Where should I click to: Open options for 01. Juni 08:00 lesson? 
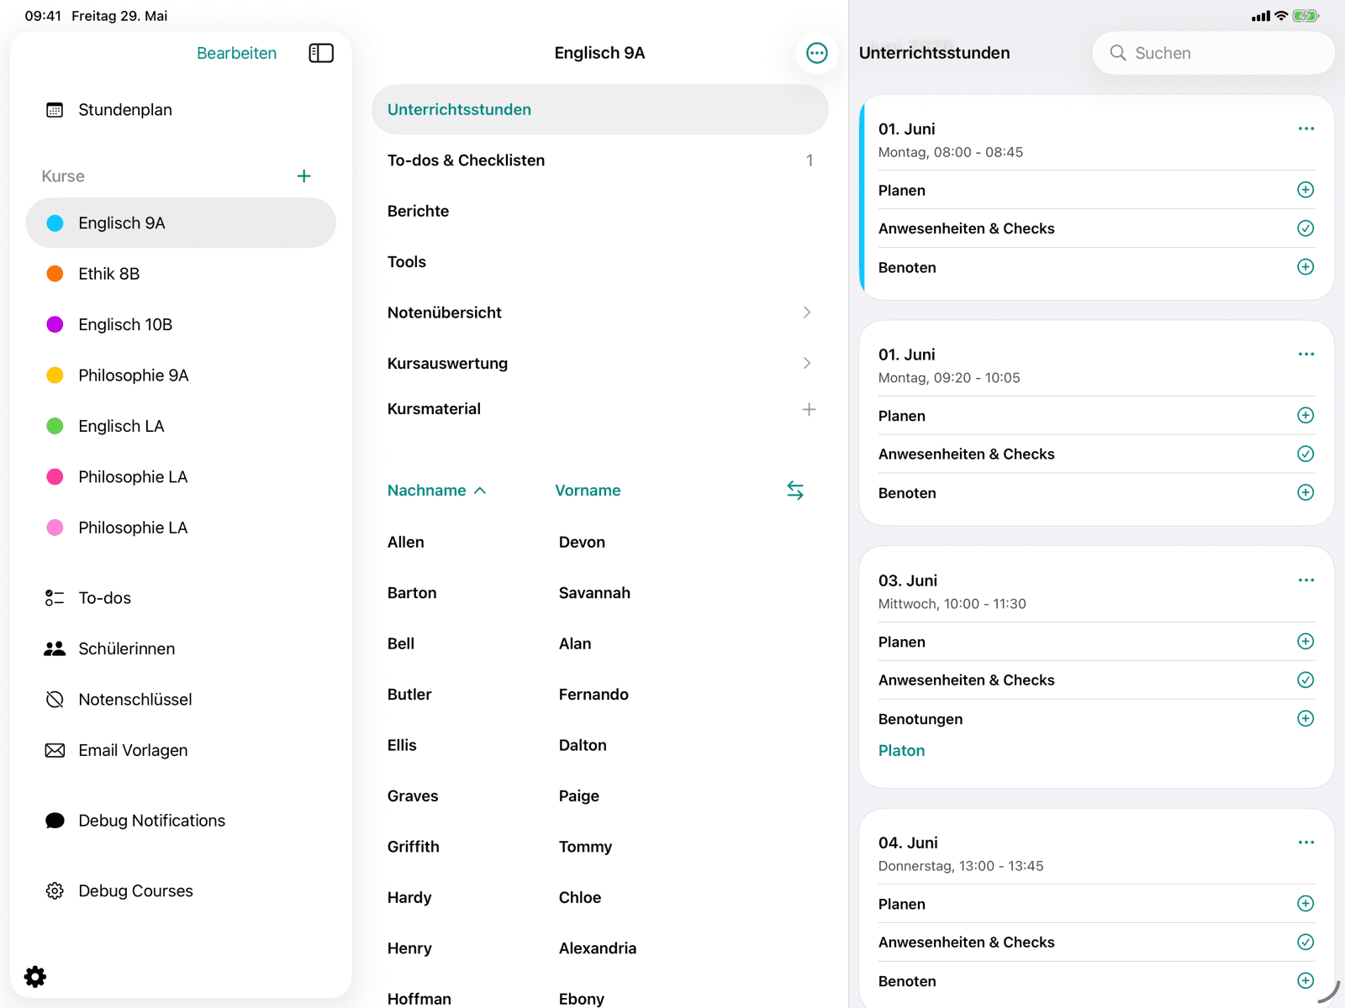tap(1305, 129)
